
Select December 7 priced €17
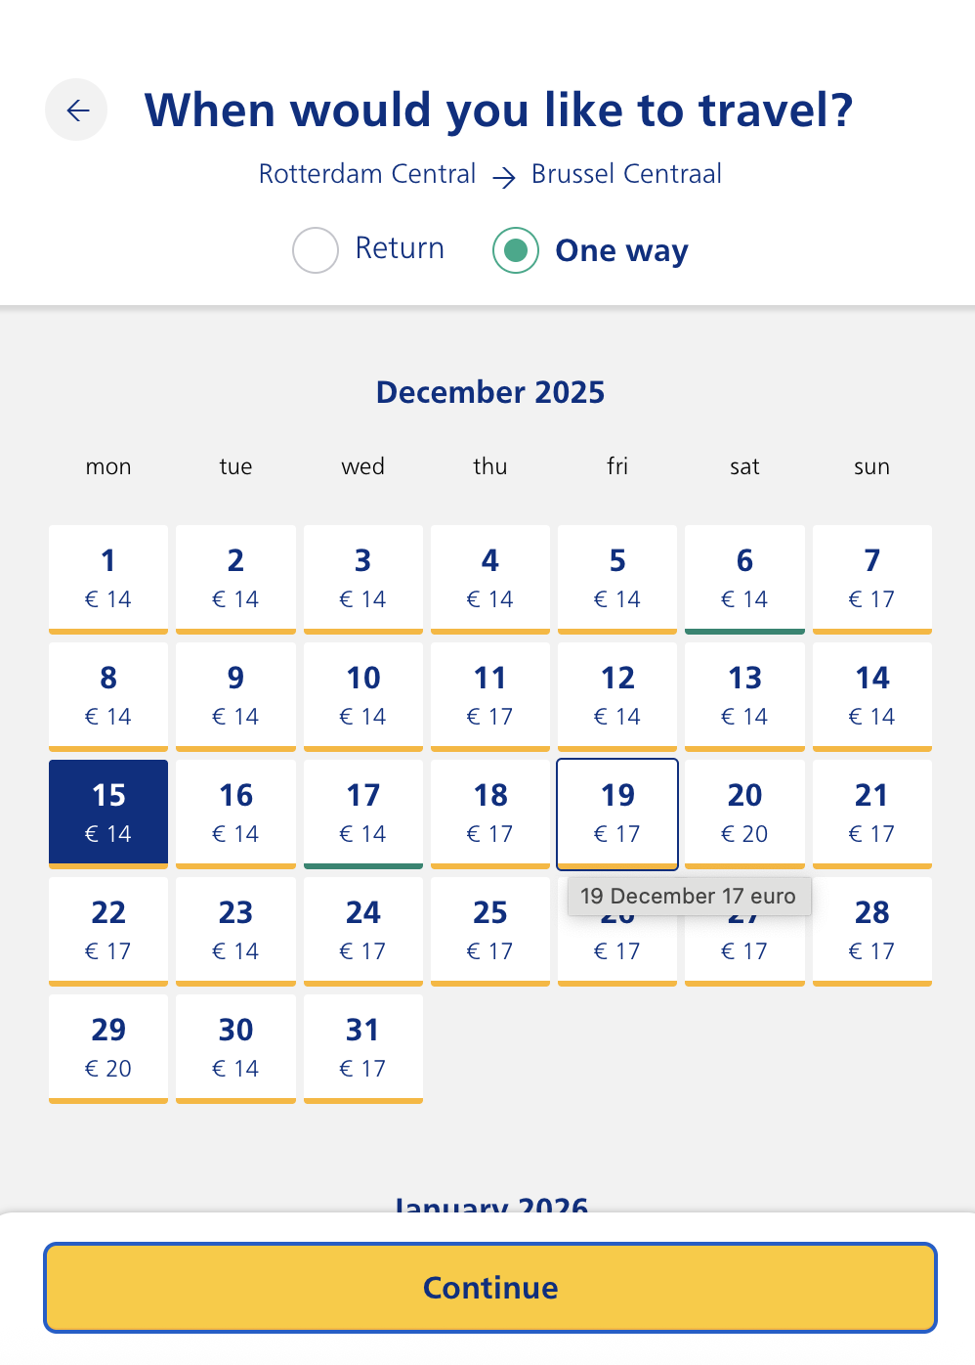871,578
